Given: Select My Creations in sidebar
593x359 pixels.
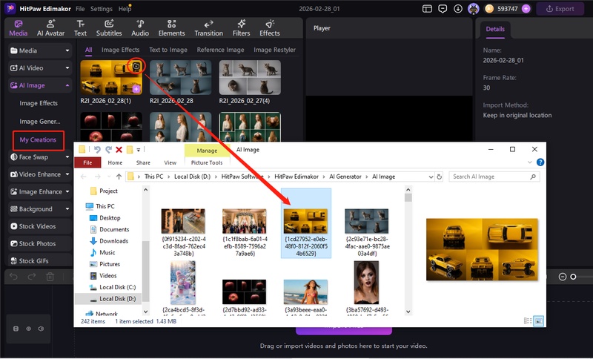Looking at the screenshot, I should point(39,139).
